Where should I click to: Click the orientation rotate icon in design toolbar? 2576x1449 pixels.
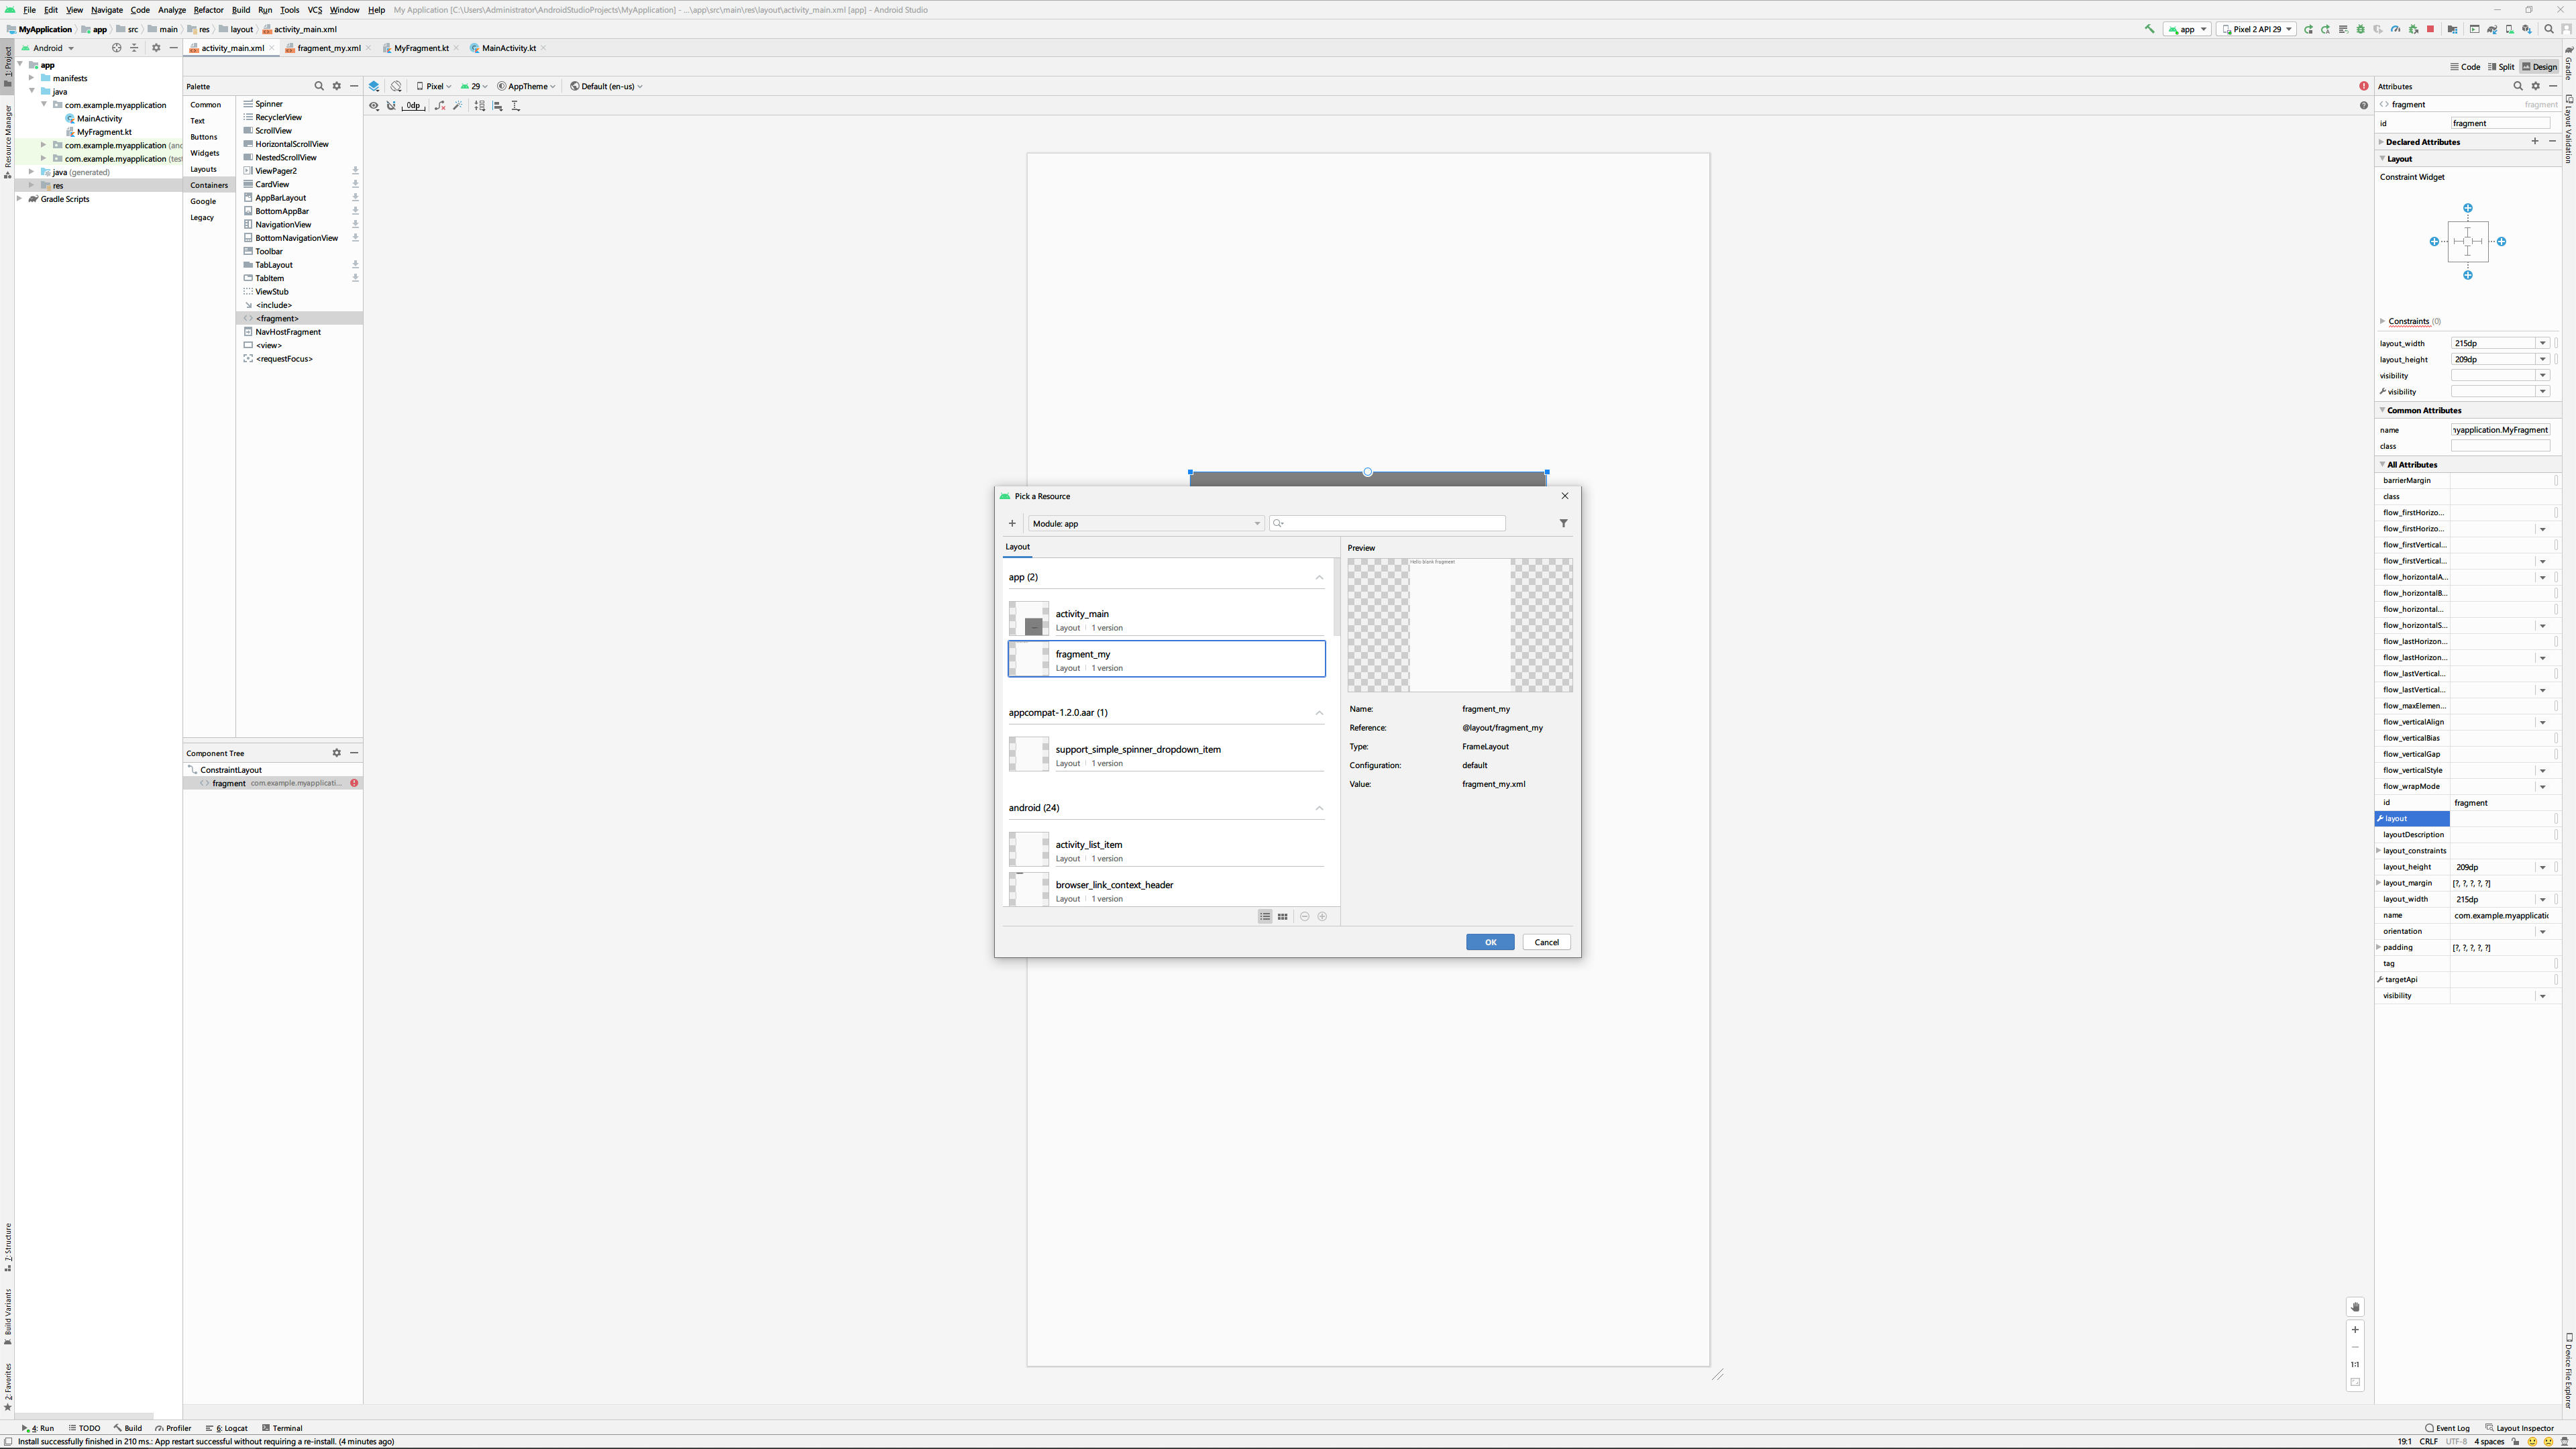click(x=396, y=86)
